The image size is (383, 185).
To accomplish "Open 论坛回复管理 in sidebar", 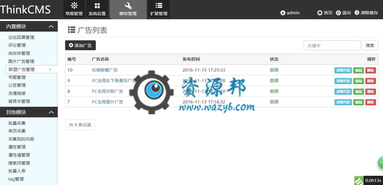I will pos(21,37).
